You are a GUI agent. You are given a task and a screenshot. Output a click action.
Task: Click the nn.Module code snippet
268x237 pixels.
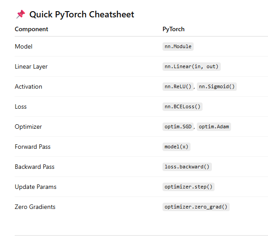178,46
